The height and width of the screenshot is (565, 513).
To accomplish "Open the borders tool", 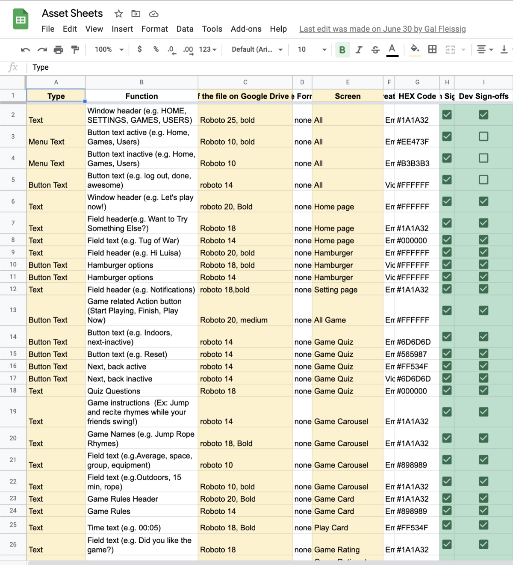I will (x=432, y=50).
